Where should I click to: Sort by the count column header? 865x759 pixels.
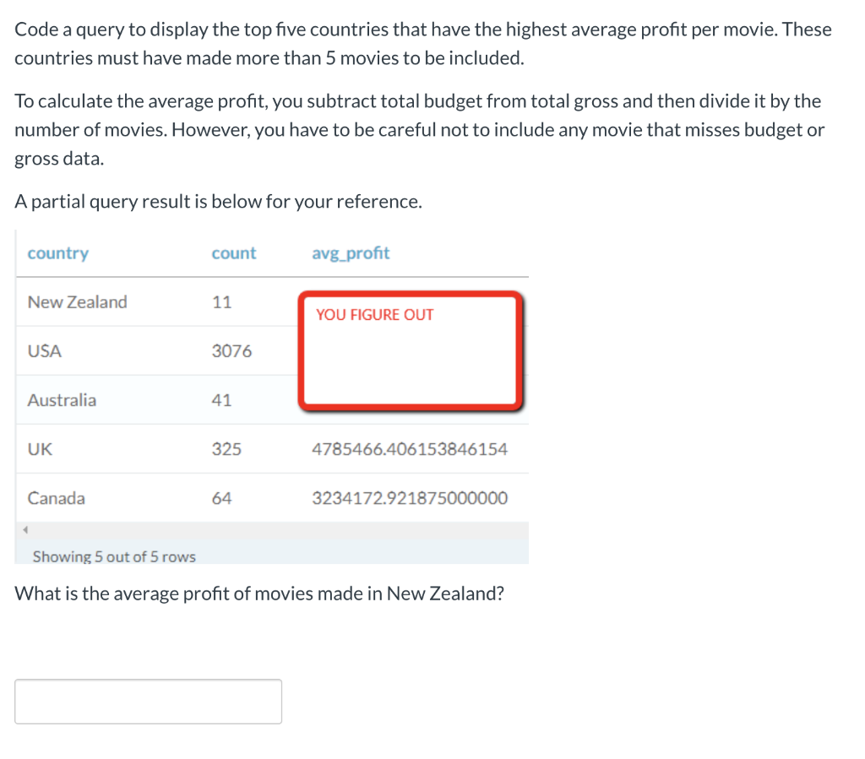(234, 253)
